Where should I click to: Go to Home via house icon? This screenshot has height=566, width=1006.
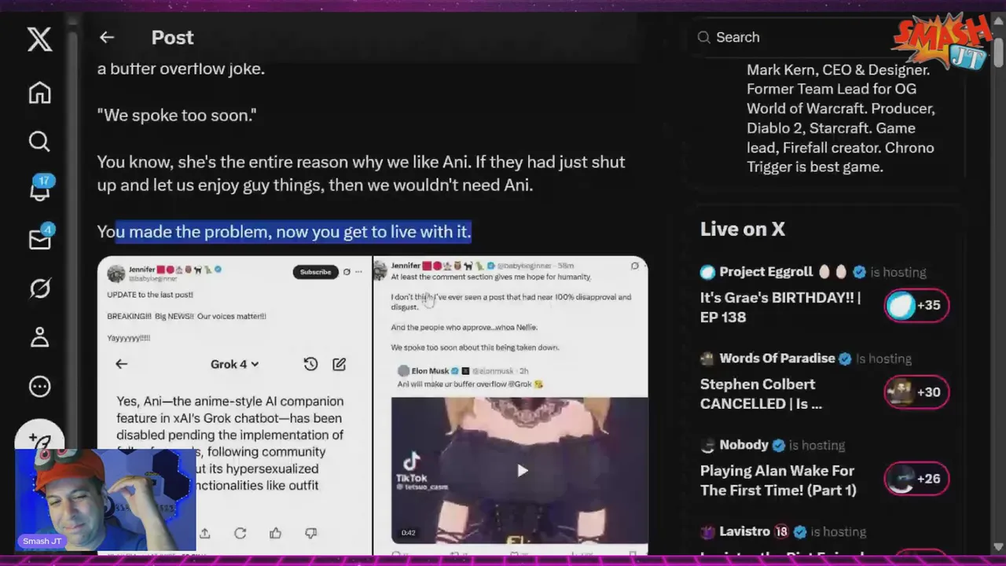pyautogui.click(x=39, y=92)
